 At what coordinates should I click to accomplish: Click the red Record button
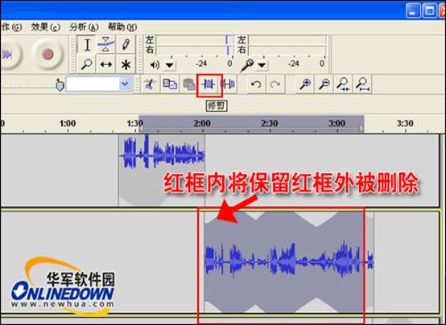point(47,54)
